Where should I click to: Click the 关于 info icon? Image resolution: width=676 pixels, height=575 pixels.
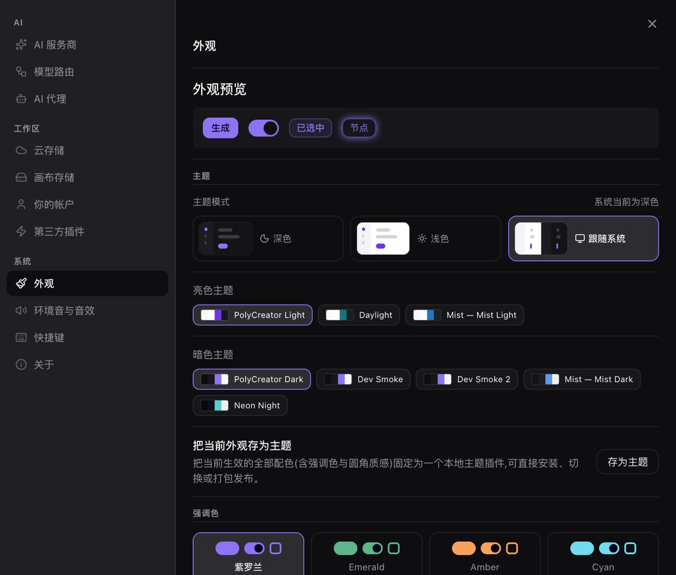pos(21,365)
